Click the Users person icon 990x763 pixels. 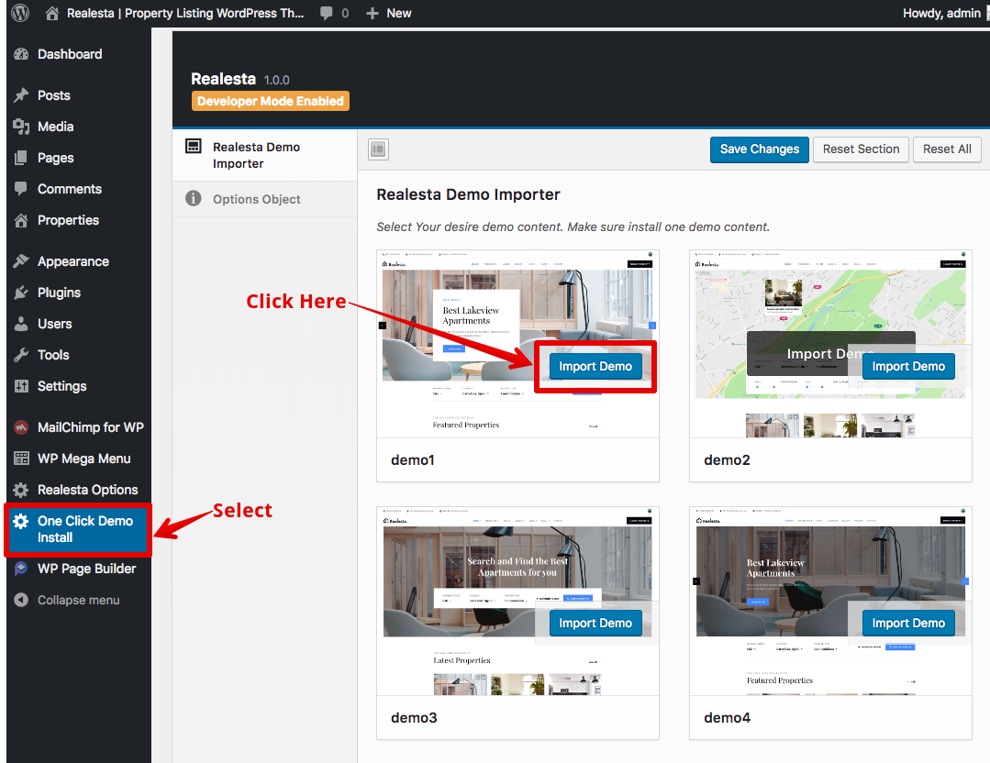point(21,324)
